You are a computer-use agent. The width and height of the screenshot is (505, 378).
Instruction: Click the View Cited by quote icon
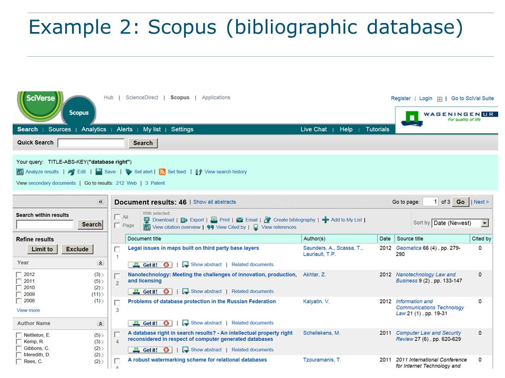point(210,227)
